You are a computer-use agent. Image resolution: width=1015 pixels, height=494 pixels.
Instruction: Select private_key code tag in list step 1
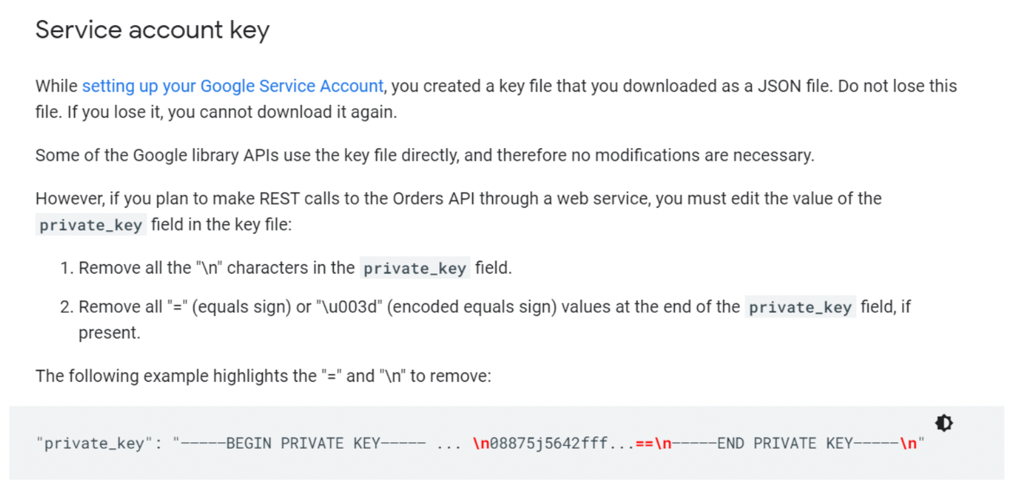click(415, 268)
